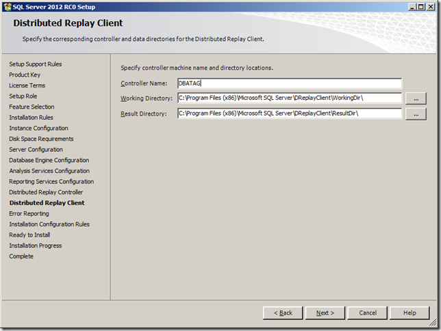441x331 pixels.
Task: Click the Working Directory label
Action: 147,98
